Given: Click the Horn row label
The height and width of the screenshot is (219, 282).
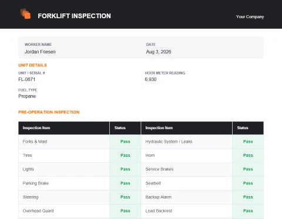Looking at the screenshot, I should pyautogui.click(x=150, y=156).
